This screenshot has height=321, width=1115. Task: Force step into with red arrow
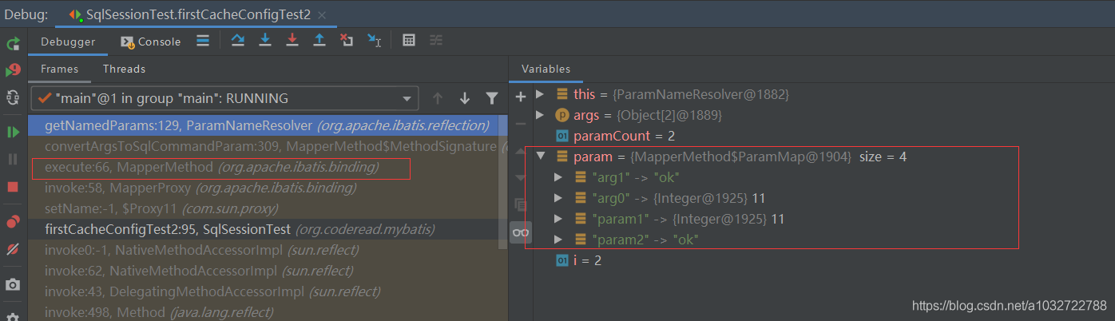[x=292, y=41]
